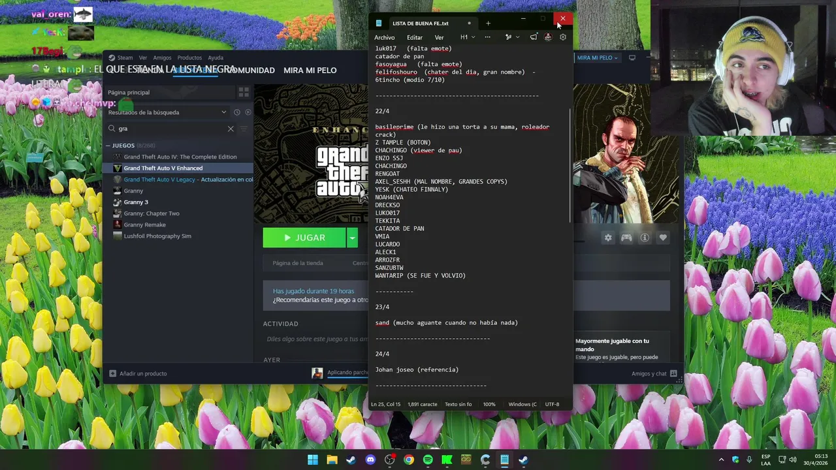Click the heart favorite icon on game page

click(663, 238)
